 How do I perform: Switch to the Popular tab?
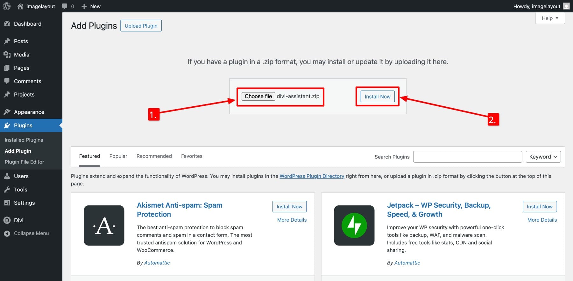pos(118,156)
